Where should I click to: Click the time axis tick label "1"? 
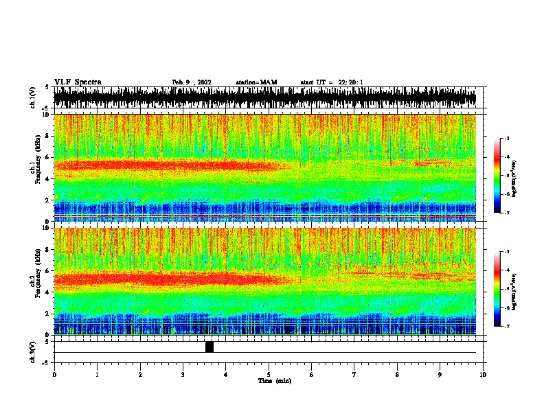pos(98,375)
